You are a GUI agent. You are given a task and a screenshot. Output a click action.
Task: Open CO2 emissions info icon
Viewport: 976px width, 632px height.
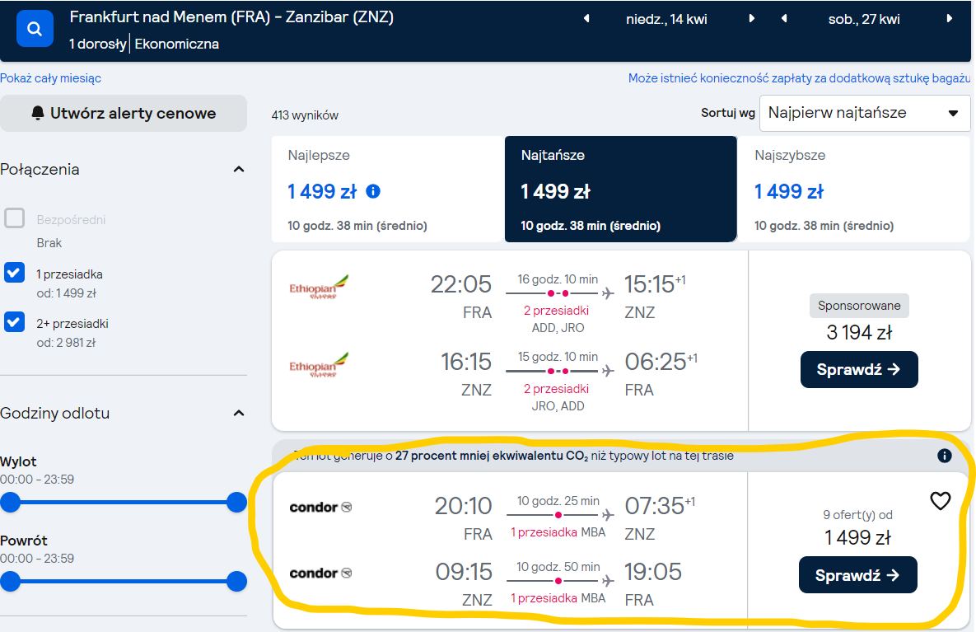click(x=944, y=456)
